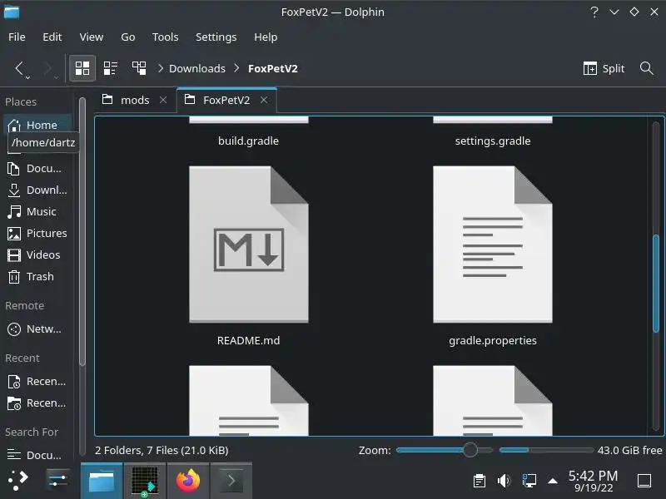Open the Help menu

click(266, 37)
